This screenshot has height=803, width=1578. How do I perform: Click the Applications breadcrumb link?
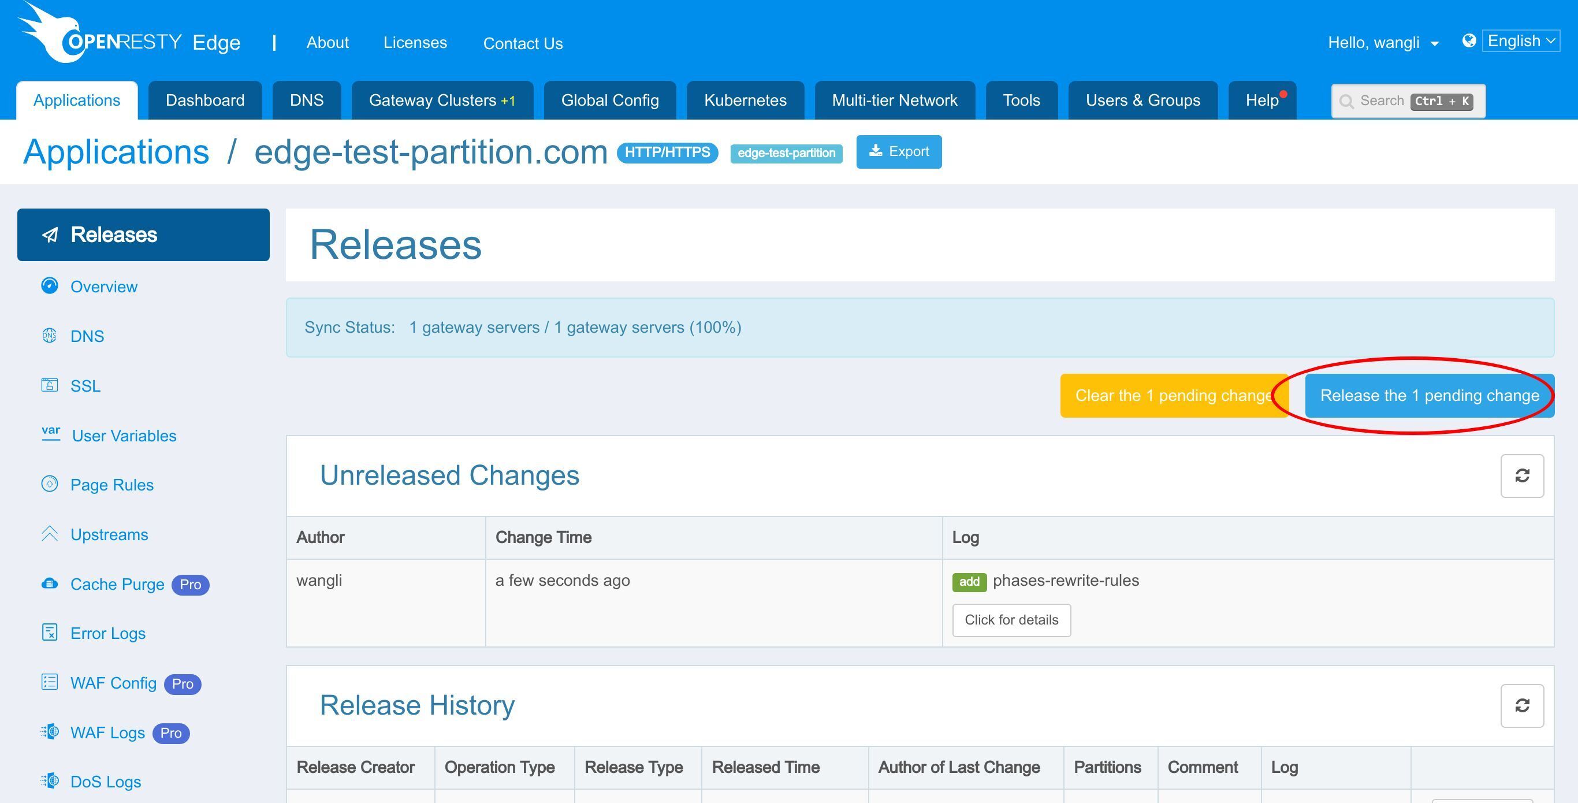tap(117, 151)
